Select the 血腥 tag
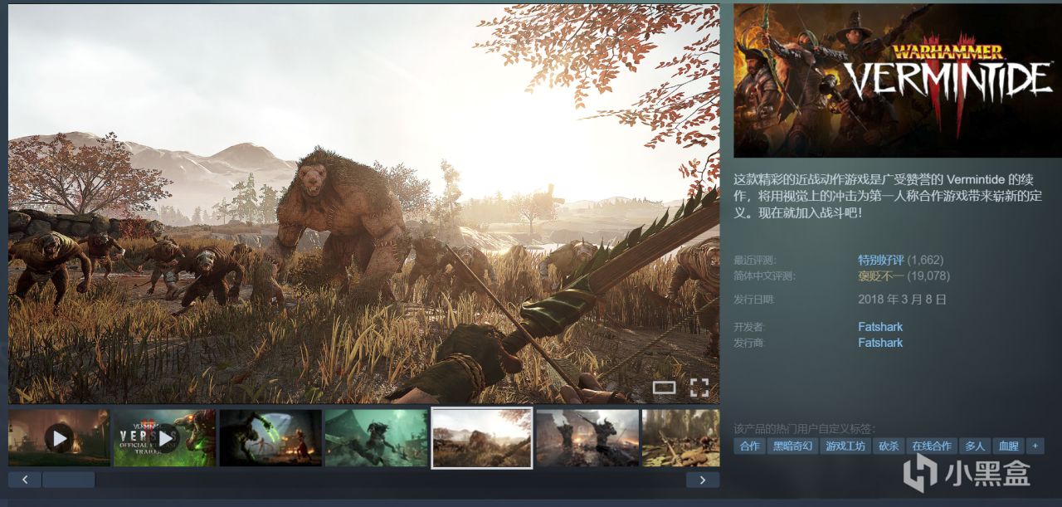Viewport: 1062px width, 507px height. [1008, 446]
